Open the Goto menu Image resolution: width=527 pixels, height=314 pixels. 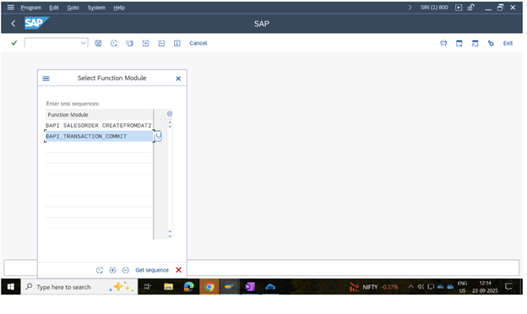coord(73,8)
